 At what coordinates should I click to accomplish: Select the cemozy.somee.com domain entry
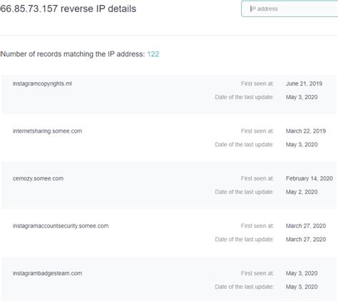38,178
